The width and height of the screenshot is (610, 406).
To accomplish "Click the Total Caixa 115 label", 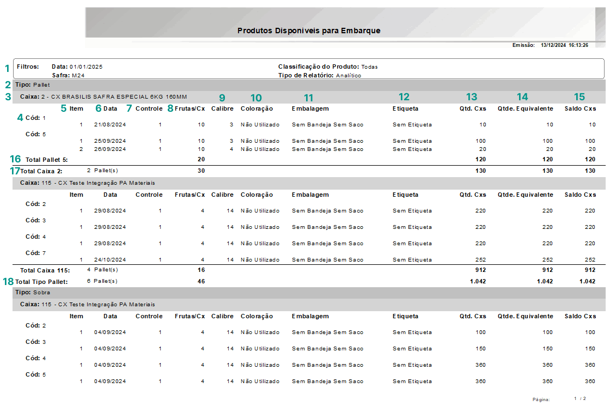I will 45,270.
